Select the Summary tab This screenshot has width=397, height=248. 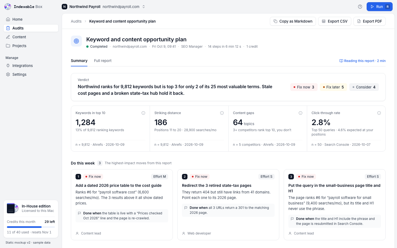point(79,61)
